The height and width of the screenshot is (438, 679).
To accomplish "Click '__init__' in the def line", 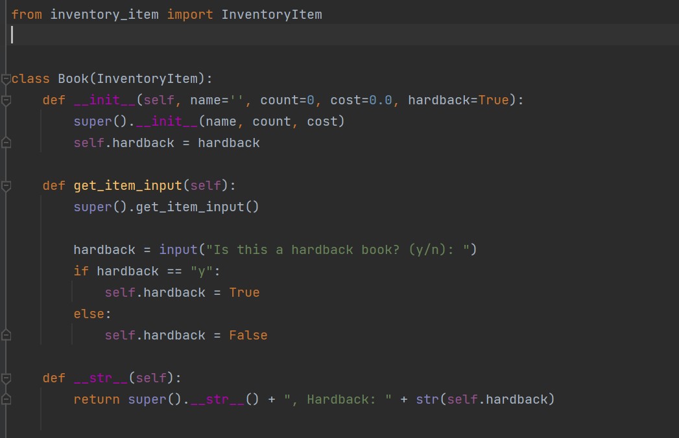I will [105, 100].
